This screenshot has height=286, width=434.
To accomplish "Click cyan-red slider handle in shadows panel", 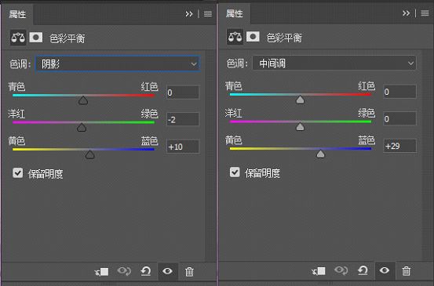I will coord(83,100).
